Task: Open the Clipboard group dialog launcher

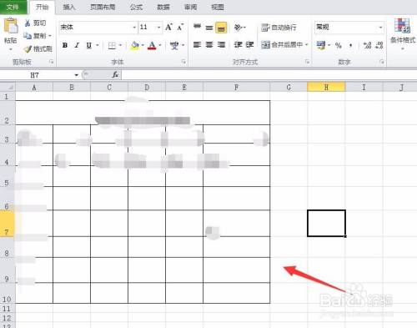Action: pos(52,62)
